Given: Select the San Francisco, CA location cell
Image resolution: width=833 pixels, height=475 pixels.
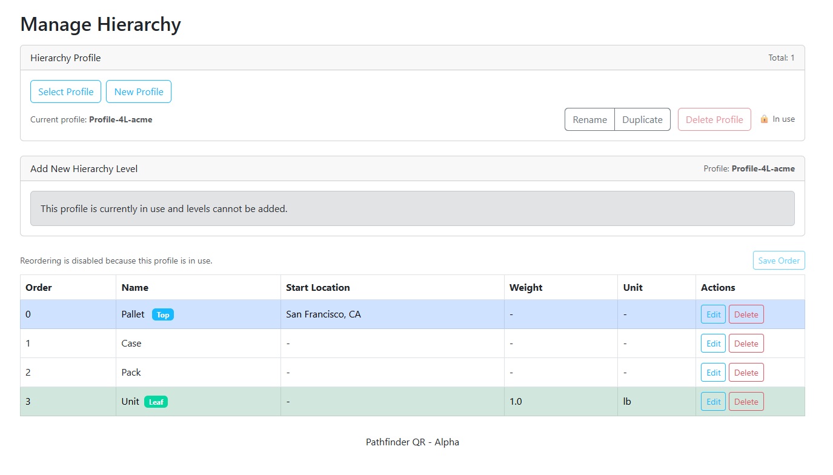Looking at the screenshot, I should (324, 314).
